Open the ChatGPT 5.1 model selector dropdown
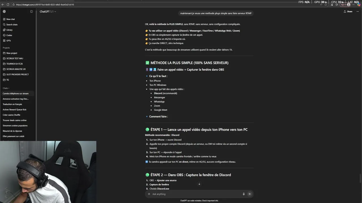Screen dimensions: 362x203 [48, 12]
